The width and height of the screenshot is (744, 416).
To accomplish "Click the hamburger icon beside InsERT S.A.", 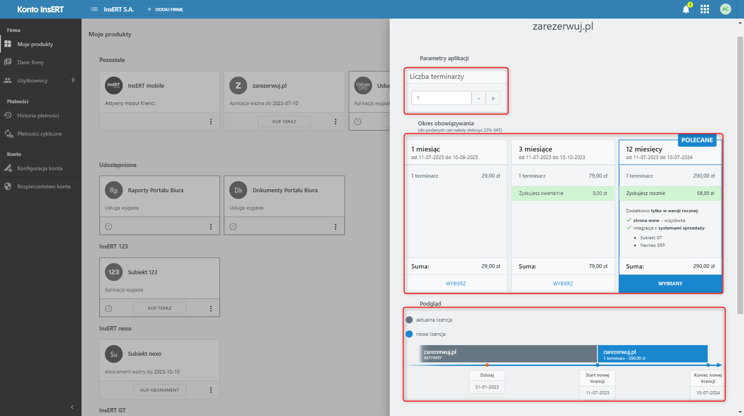I will click(x=94, y=9).
